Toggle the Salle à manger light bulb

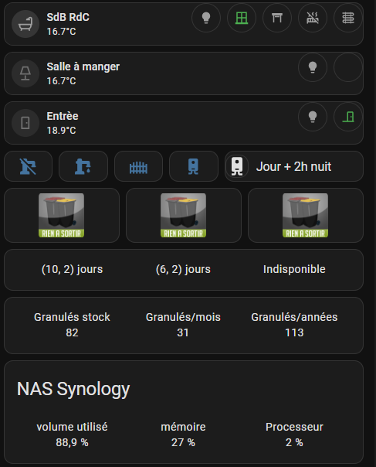click(x=313, y=67)
